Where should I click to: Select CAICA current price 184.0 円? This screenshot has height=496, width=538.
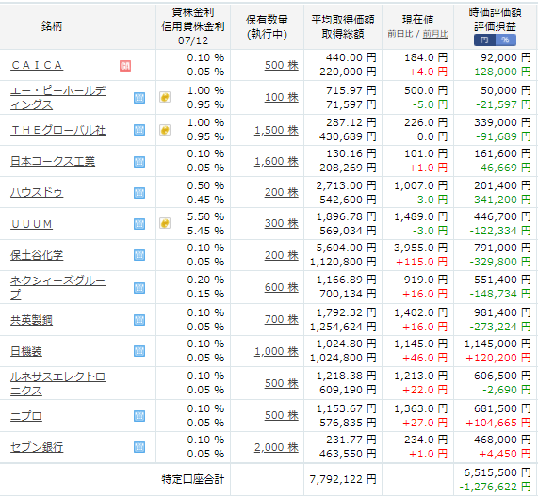[426, 57]
